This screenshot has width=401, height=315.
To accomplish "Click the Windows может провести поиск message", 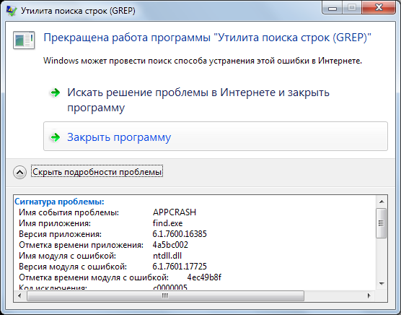I will click(x=203, y=61).
